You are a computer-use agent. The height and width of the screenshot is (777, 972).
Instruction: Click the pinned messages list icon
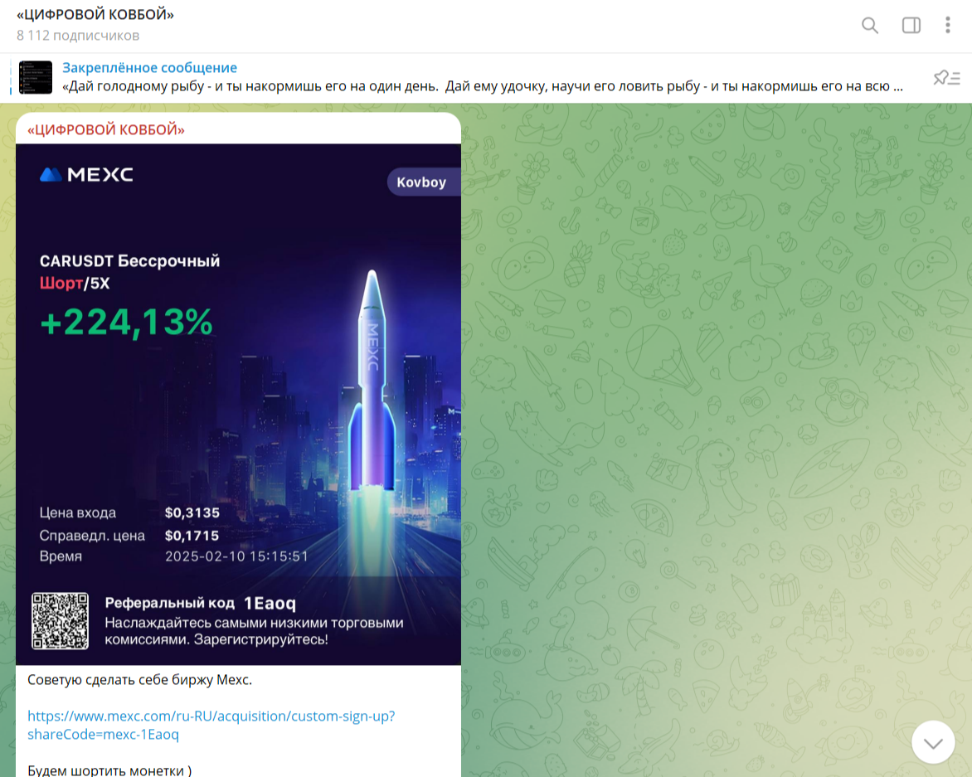(946, 77)
